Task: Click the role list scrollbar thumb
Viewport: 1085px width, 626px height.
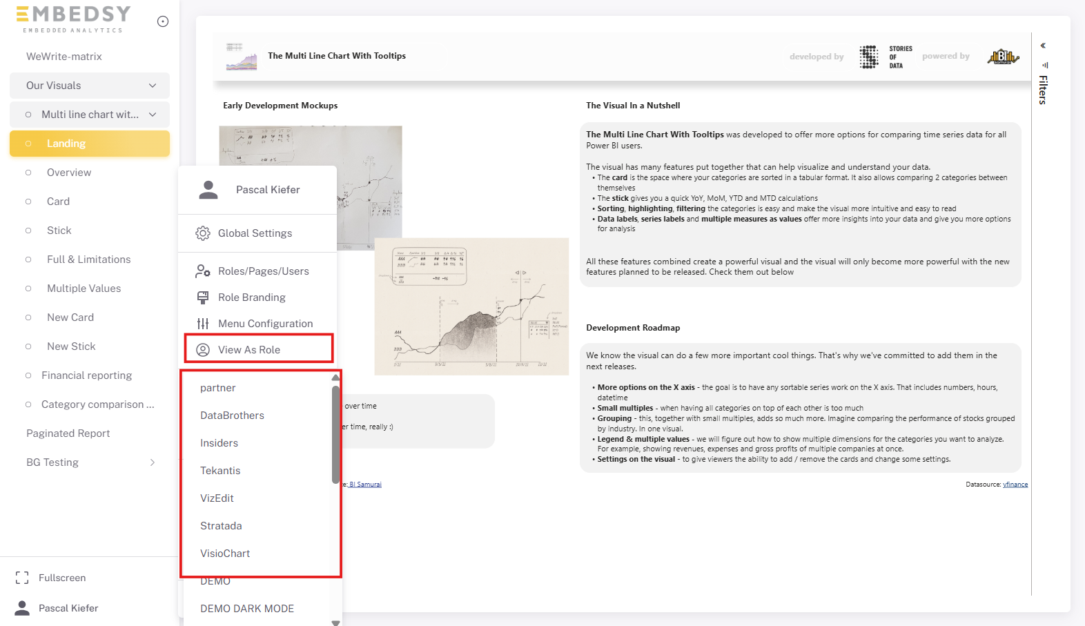Action: (x=335, y=435)
